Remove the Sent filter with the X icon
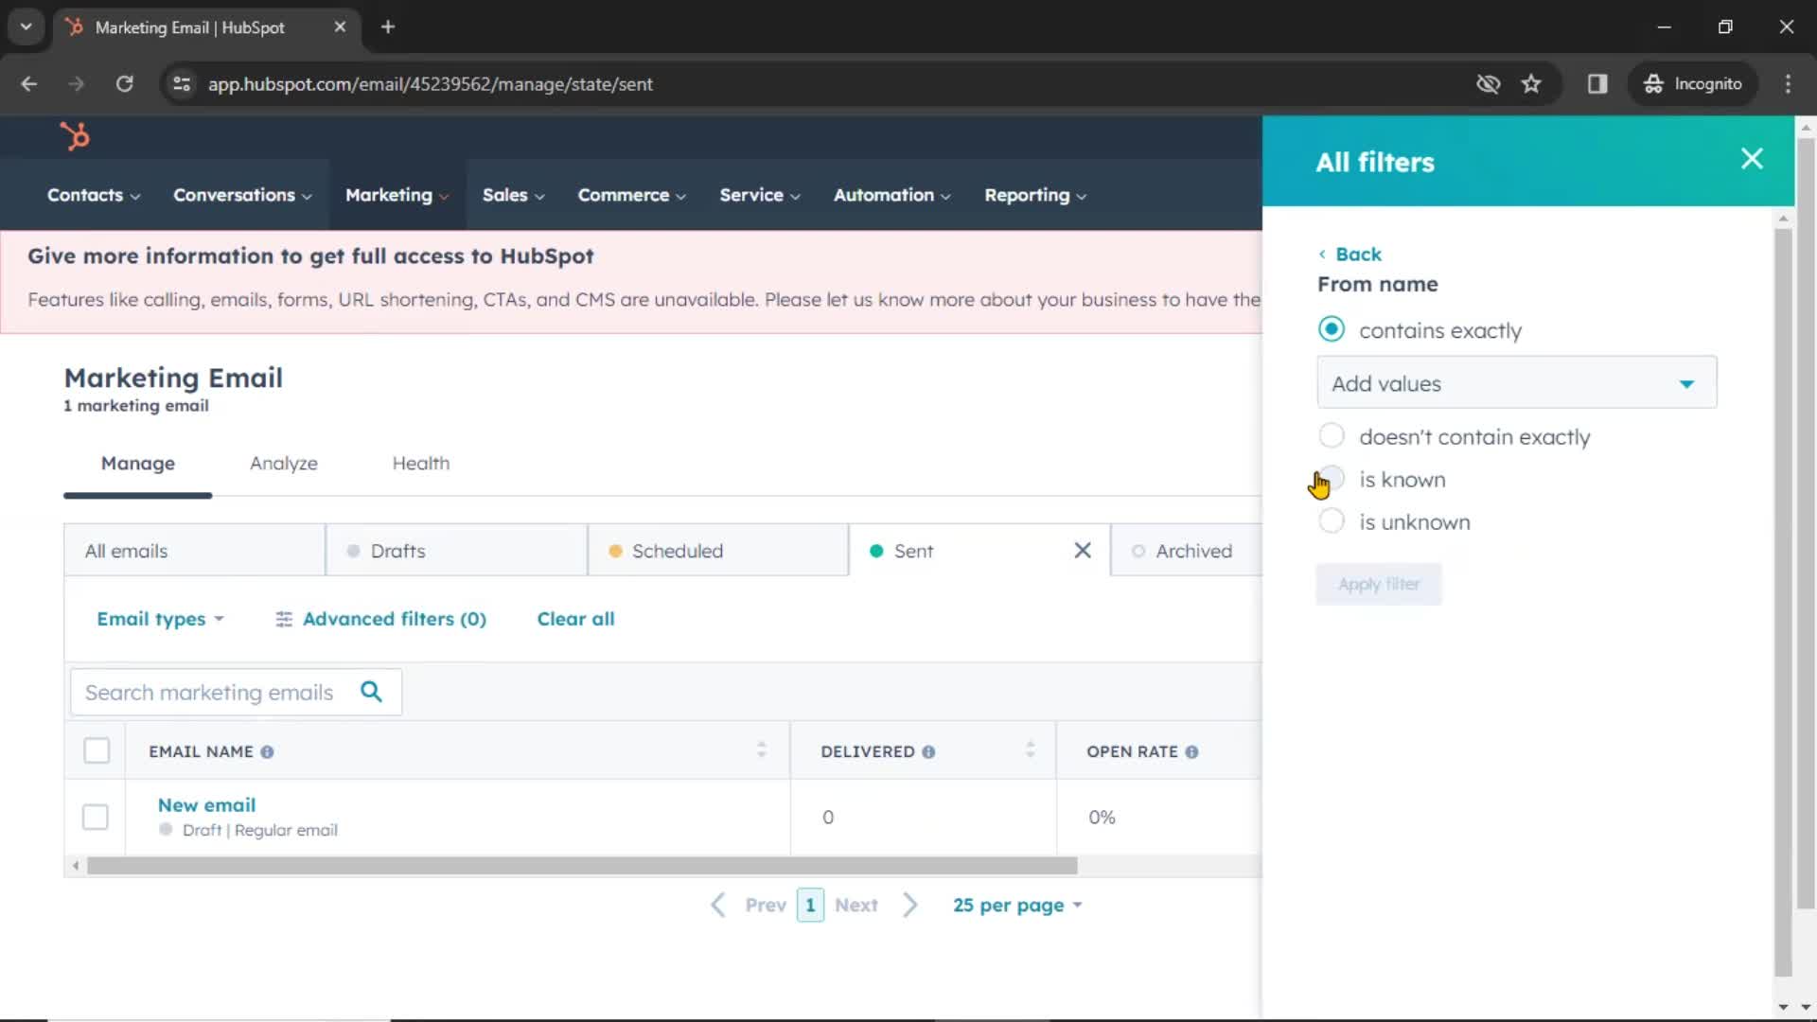The width and height of the screenshot is (1817, 1022). (x=1083, y=551)
